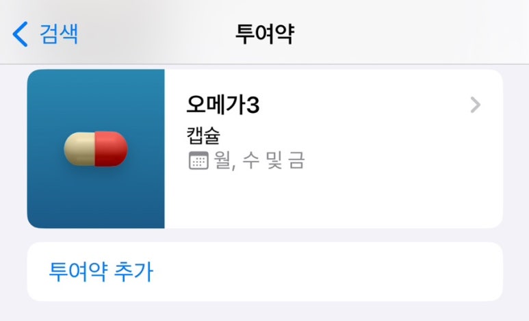
Task: Click empty space inside the 오메가3 card
Action: [337, 199]
